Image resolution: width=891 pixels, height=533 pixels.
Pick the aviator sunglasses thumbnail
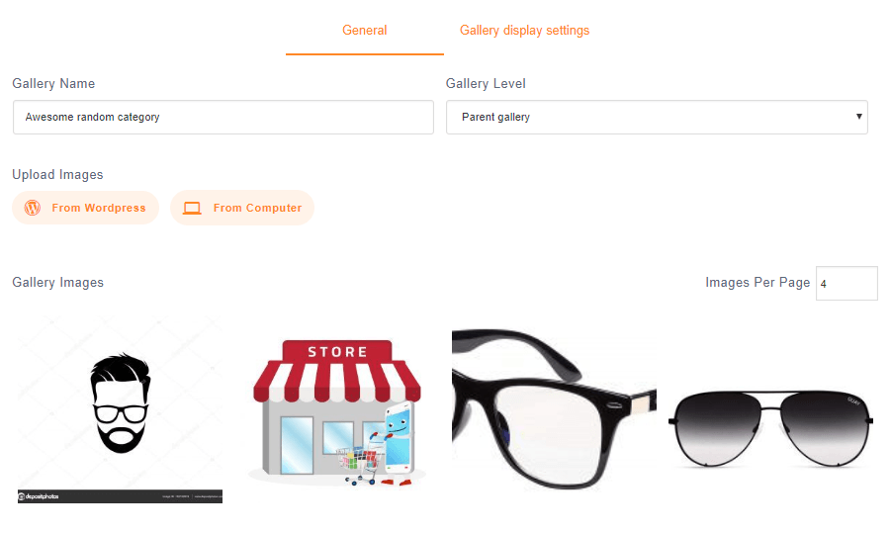(x=770, y=428)
